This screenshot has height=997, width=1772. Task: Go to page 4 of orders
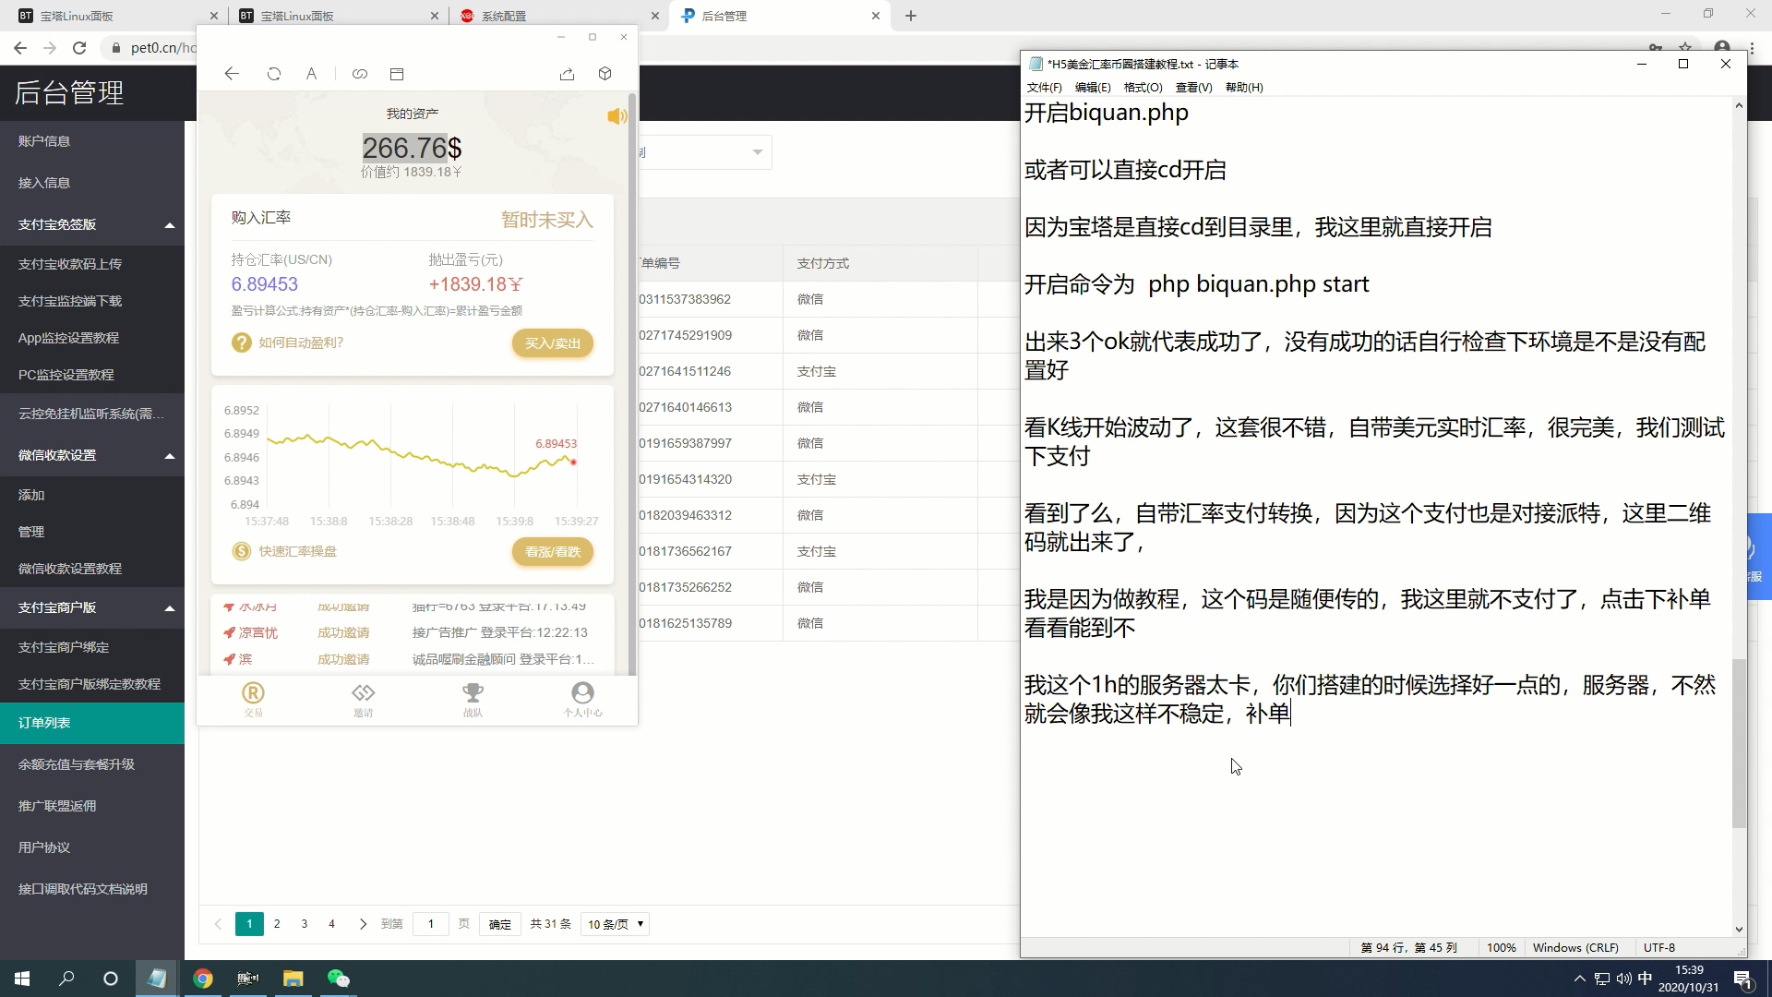coord(331,924)
